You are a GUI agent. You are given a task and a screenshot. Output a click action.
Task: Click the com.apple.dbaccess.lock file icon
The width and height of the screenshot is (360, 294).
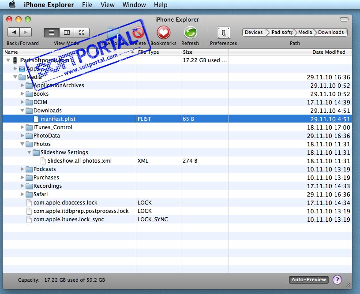click(29, 203)
